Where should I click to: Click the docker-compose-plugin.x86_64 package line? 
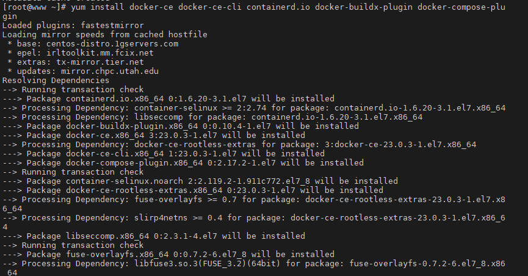183,162
